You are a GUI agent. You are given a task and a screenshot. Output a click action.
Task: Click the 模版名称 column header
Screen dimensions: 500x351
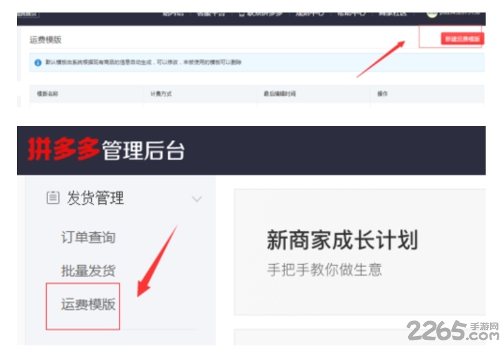[x=48, y=94]
